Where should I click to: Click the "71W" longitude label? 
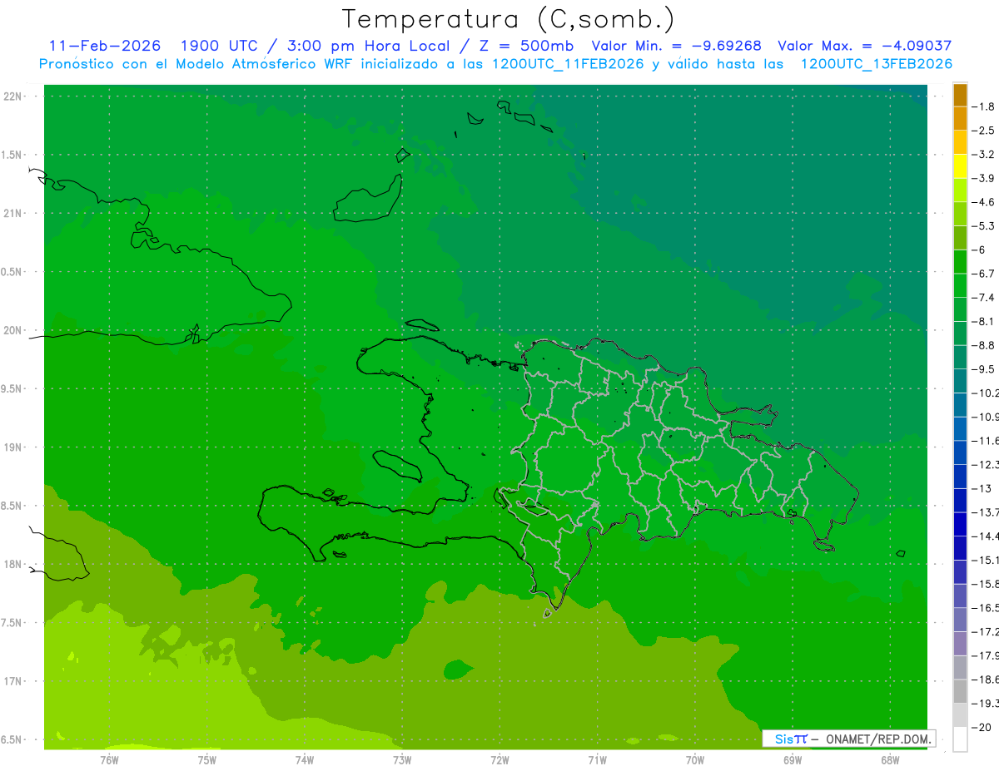[x=597, y=759]
